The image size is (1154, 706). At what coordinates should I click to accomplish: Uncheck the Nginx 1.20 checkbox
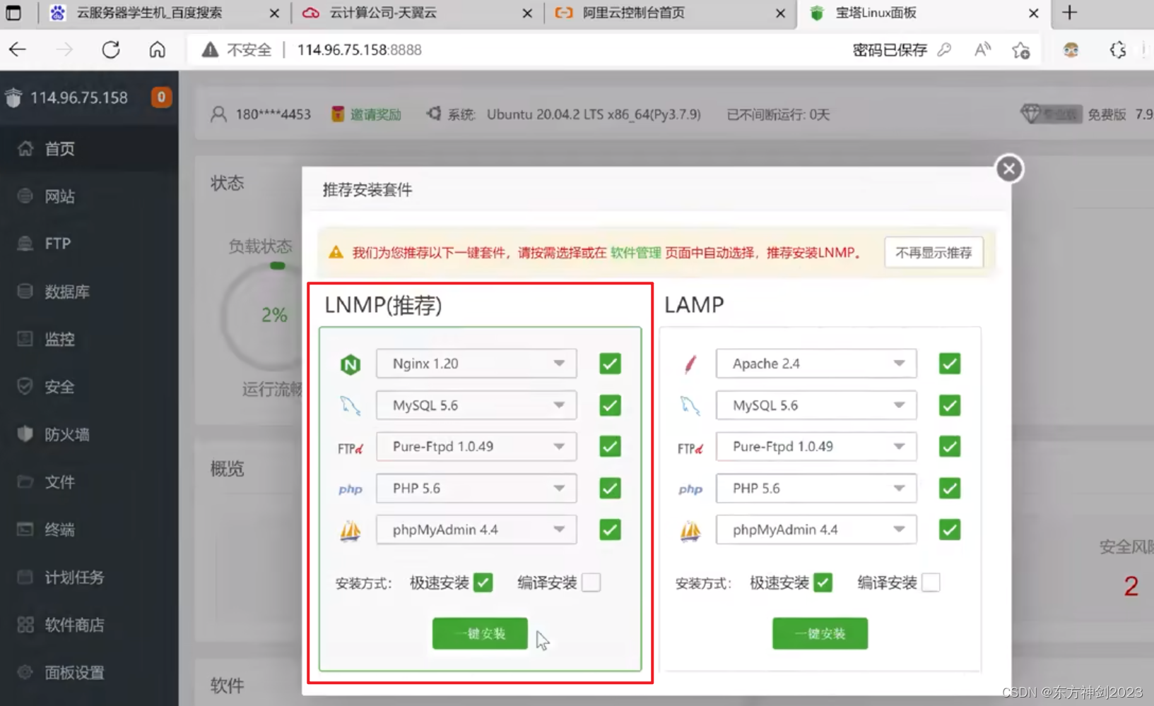pos(610,364)
